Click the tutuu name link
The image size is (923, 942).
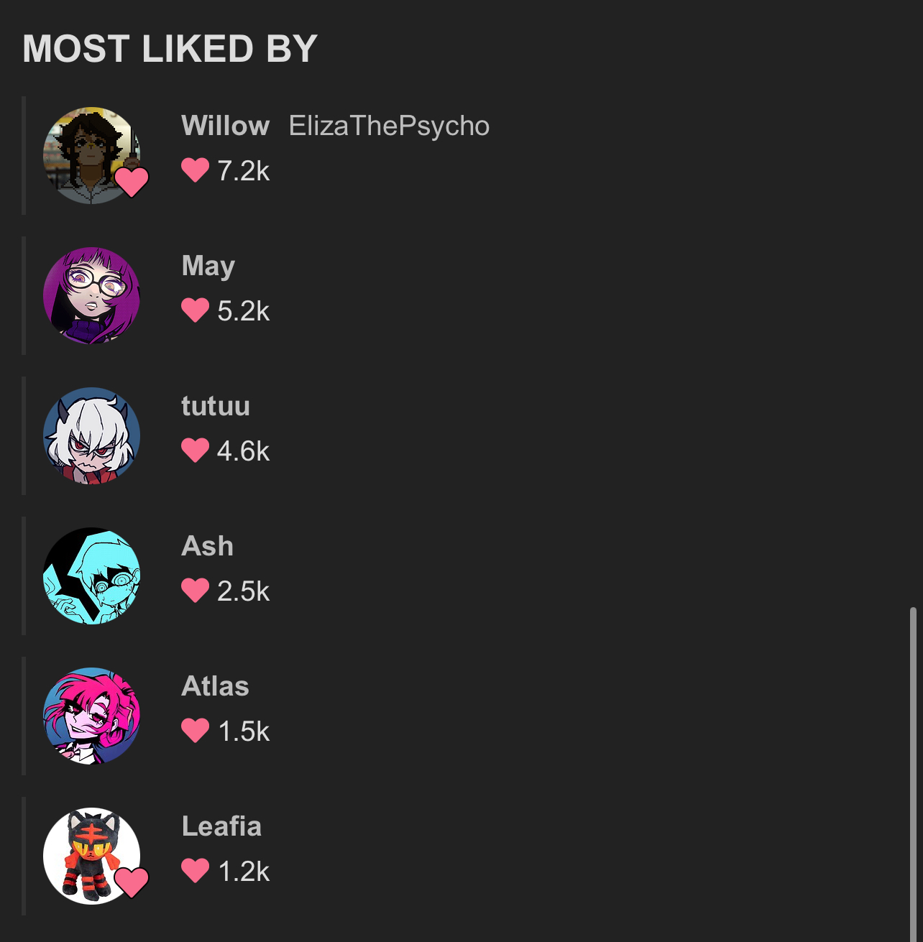pos(216,406)
